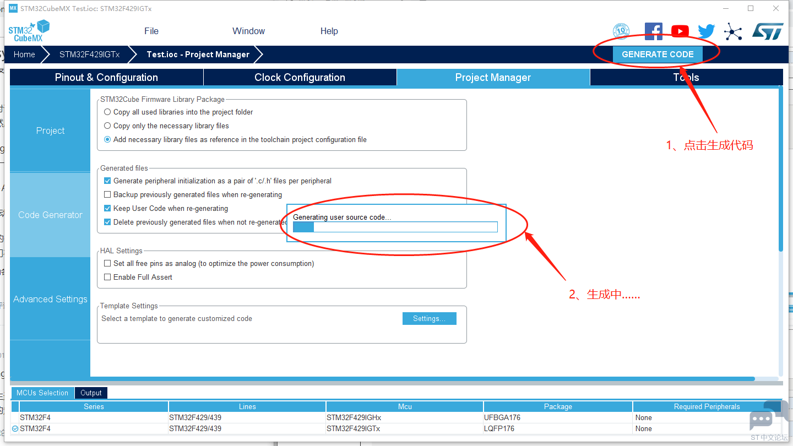Open the Advanced Settings side tab
Screen dimensions: 793x446
pos(50,299)
